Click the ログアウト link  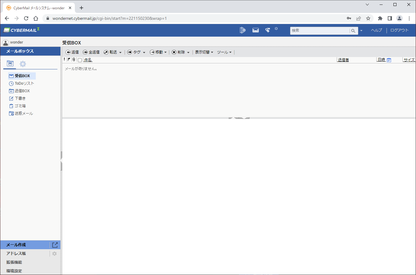[399, 30]
